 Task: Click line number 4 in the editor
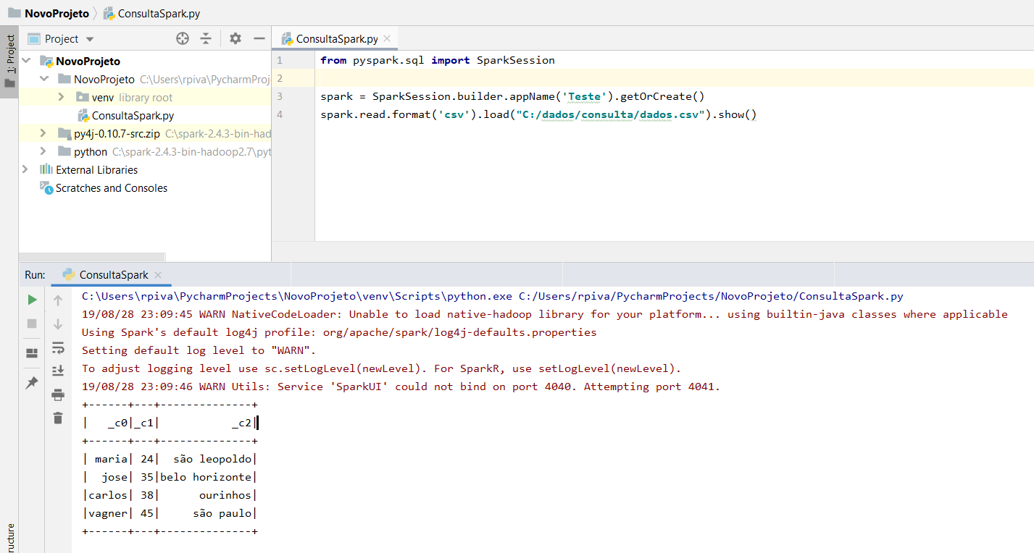pos(279,114)
